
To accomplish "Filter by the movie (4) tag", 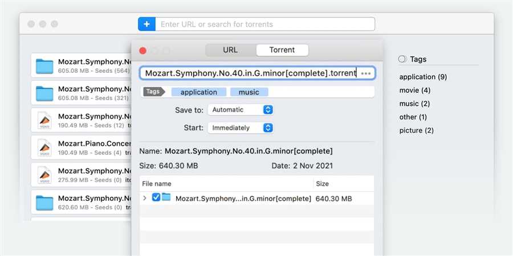I will click(414, 90).
